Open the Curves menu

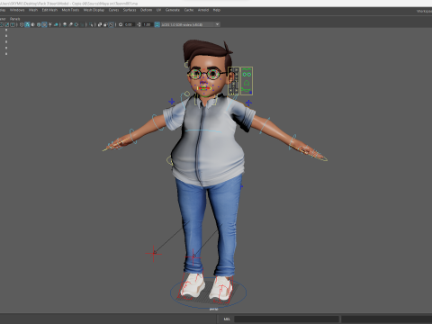coord(113,10)
